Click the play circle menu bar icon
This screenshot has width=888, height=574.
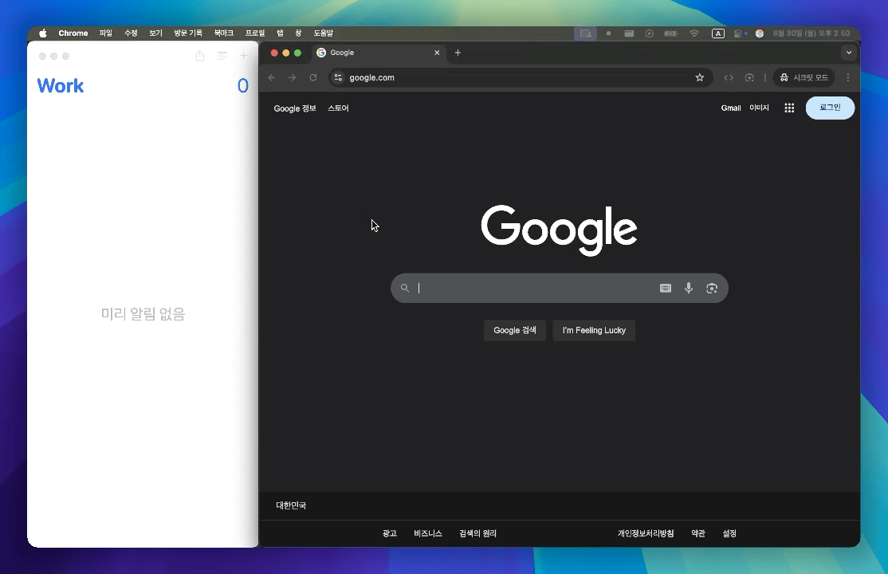[x=650, y=33]
